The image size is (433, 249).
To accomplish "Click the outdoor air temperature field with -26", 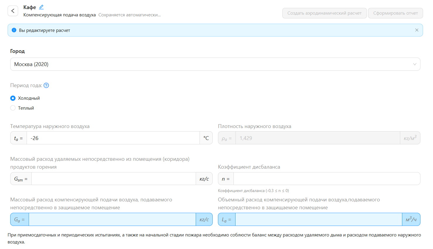I will [113, 138].
